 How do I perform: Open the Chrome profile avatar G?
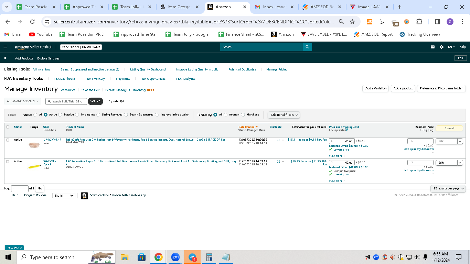(450, 22)
